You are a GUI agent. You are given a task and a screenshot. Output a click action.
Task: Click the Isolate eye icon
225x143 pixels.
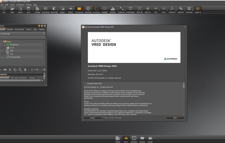(x=71, y=9)
